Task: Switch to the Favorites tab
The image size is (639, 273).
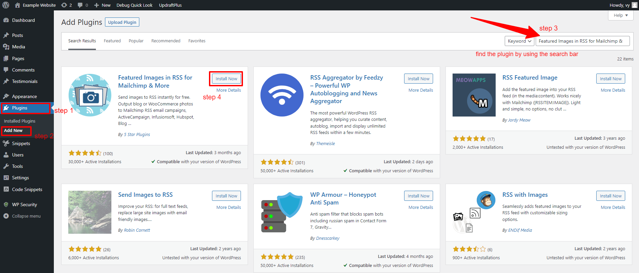Action: click(197, 41)
